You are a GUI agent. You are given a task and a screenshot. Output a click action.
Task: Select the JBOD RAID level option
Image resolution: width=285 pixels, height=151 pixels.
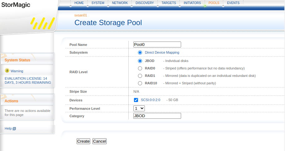coord(140,61)
